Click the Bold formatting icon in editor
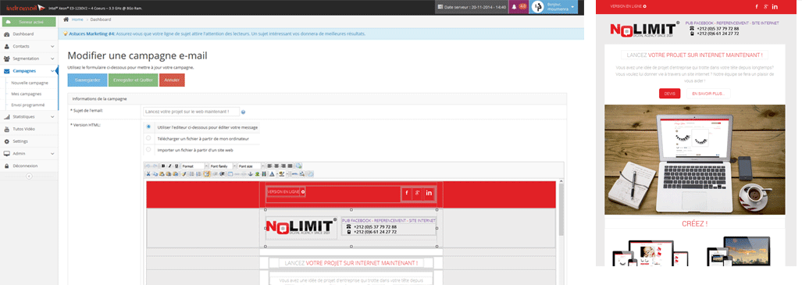Screen dimensions: 802x285 pos(163,166)
